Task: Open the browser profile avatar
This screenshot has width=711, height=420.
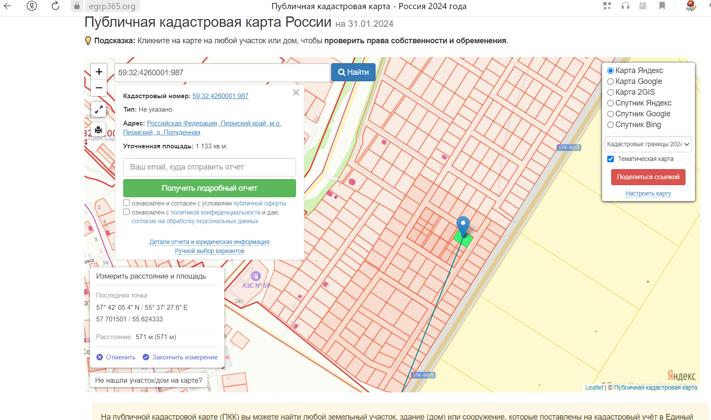Action: click(691, 6)
